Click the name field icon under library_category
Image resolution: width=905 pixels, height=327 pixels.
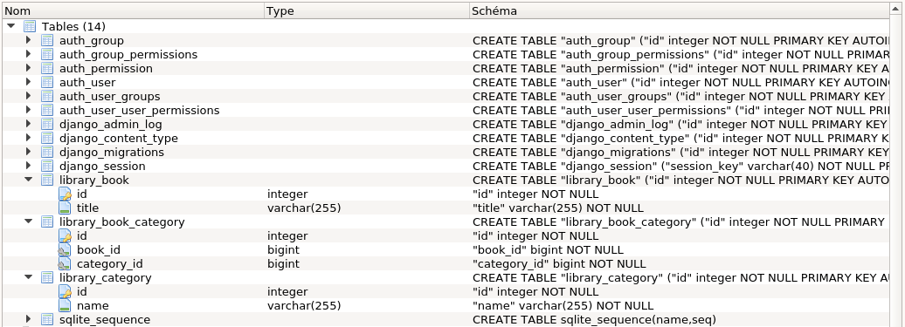(65, 306)
